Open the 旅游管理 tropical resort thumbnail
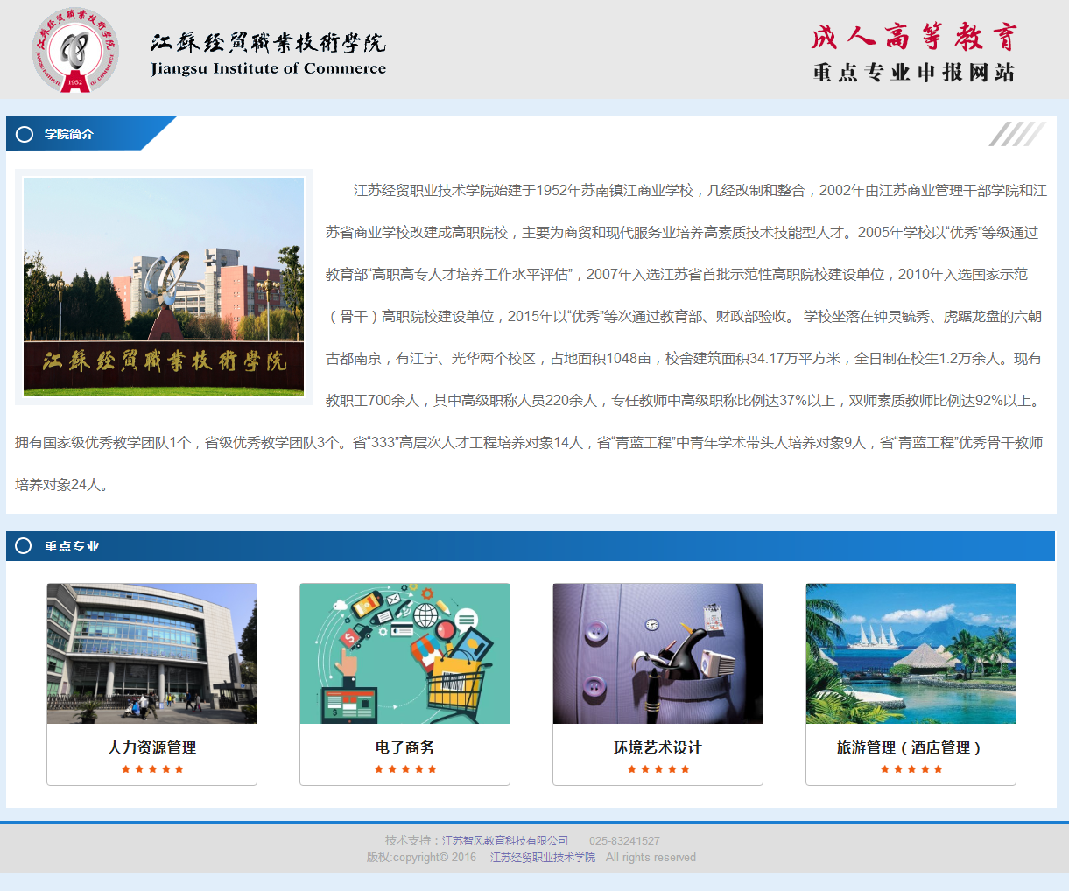Screen dimensions: 1069x891 point(911,654)
